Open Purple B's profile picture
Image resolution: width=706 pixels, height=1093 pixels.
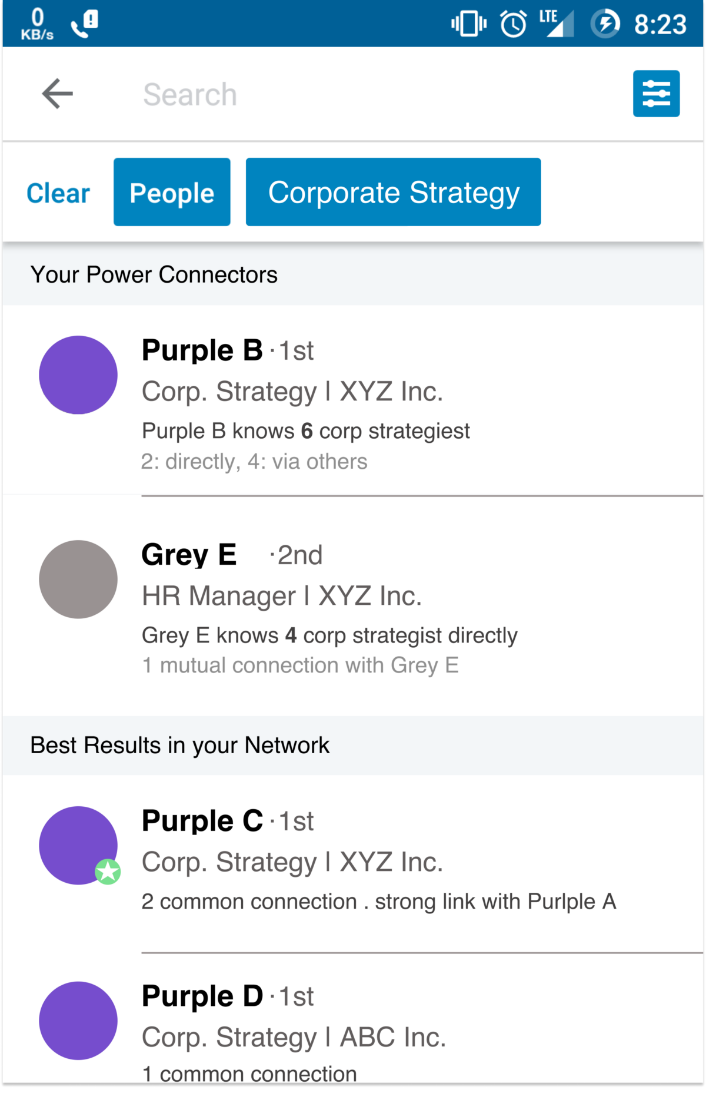tap(78, 375)
